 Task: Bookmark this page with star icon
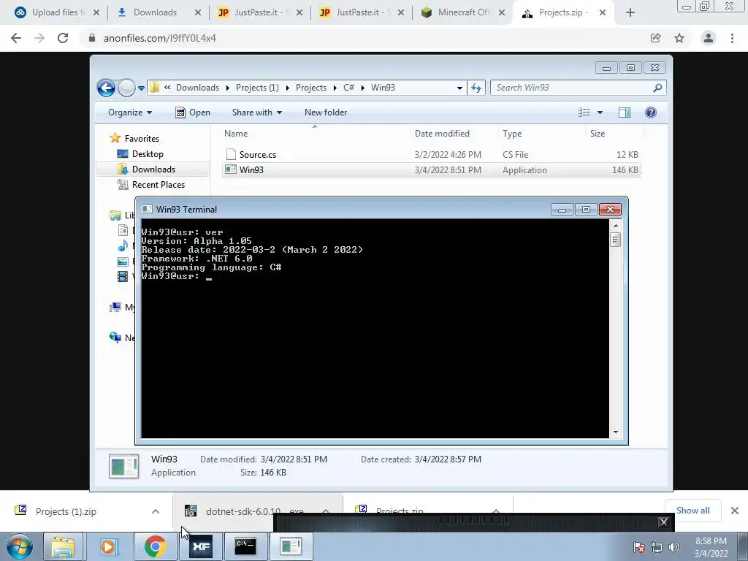pyautogui.click(x=679, y=38)
